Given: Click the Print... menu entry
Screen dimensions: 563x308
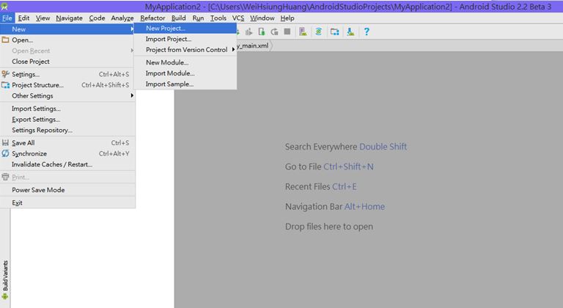Looking at the screenshot, I should point(67,177).
